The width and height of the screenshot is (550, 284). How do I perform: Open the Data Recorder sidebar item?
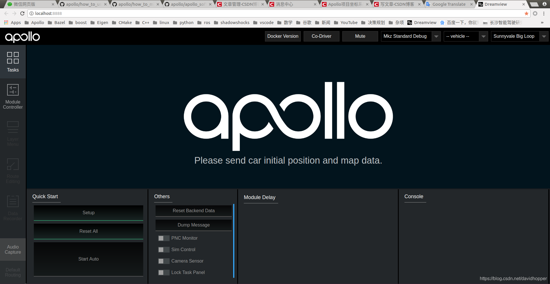[x=13, y=208]
